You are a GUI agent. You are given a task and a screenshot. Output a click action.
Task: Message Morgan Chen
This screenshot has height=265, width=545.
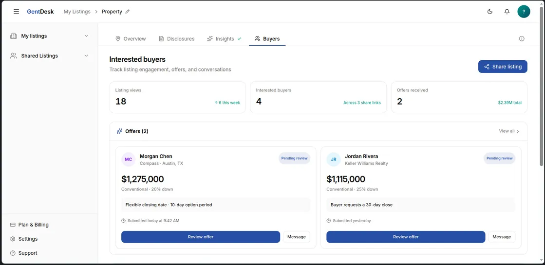pyautogui.click(x=297, y=237)
